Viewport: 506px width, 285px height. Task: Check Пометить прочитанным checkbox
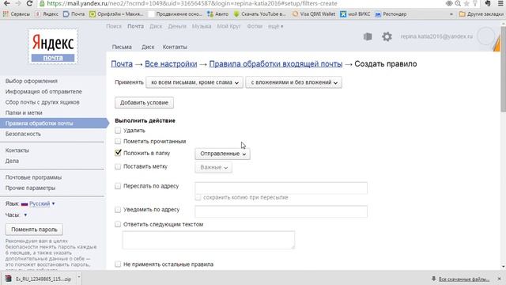pos(118,141)
